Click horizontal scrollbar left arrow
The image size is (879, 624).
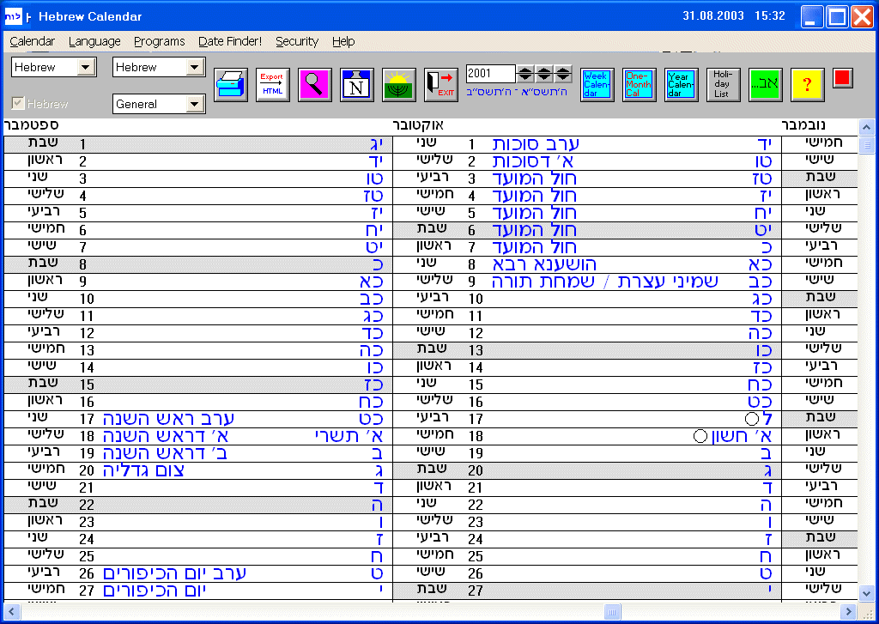tap(11, 612)
